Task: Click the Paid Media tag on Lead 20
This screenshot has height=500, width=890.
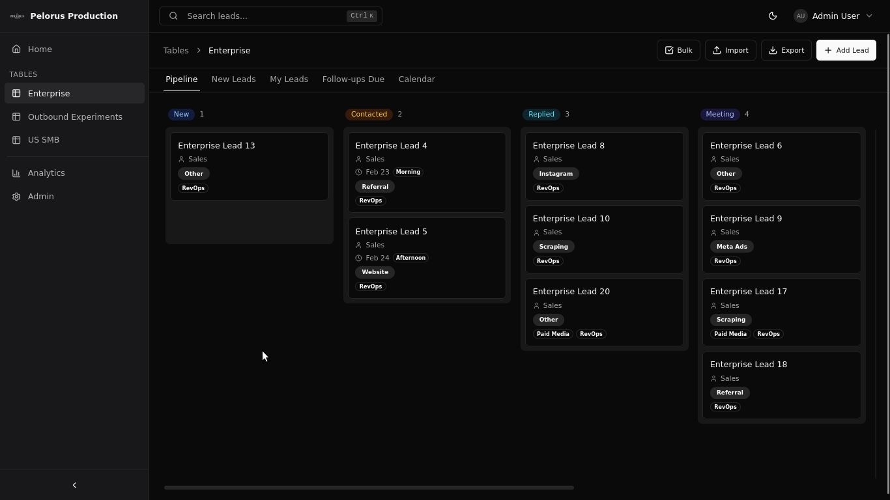Action: click(553, 334)
